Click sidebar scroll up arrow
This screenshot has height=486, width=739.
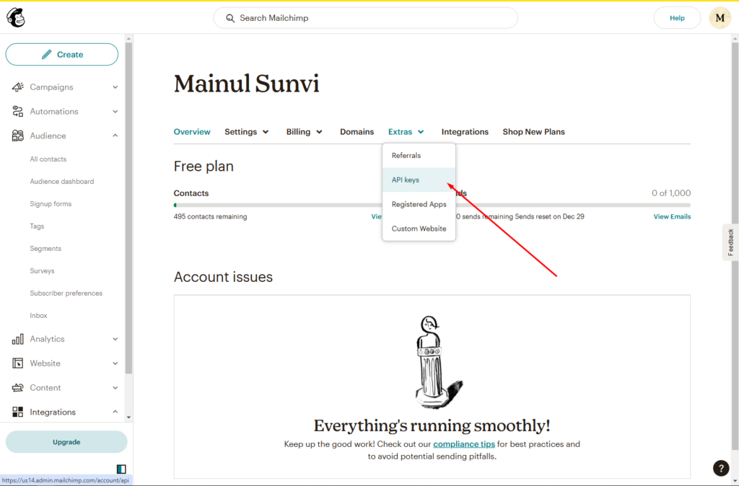(x=128, y=39)
